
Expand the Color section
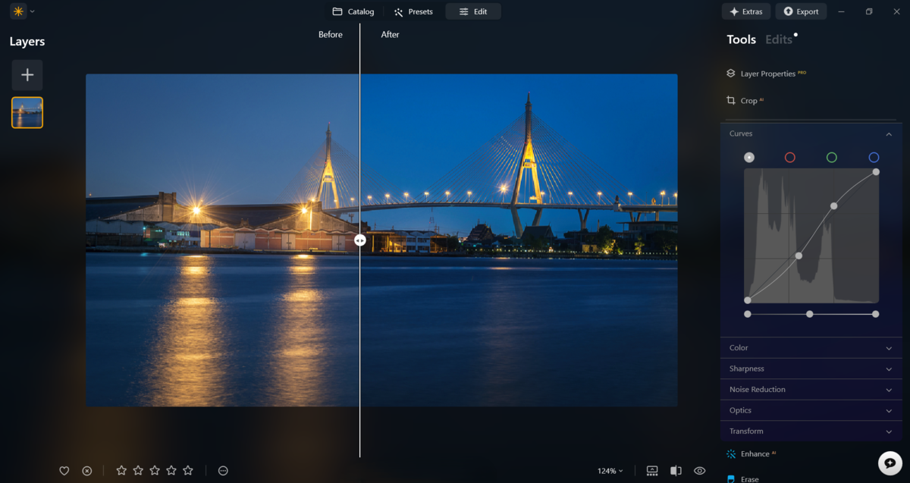(x=811, y=347)
